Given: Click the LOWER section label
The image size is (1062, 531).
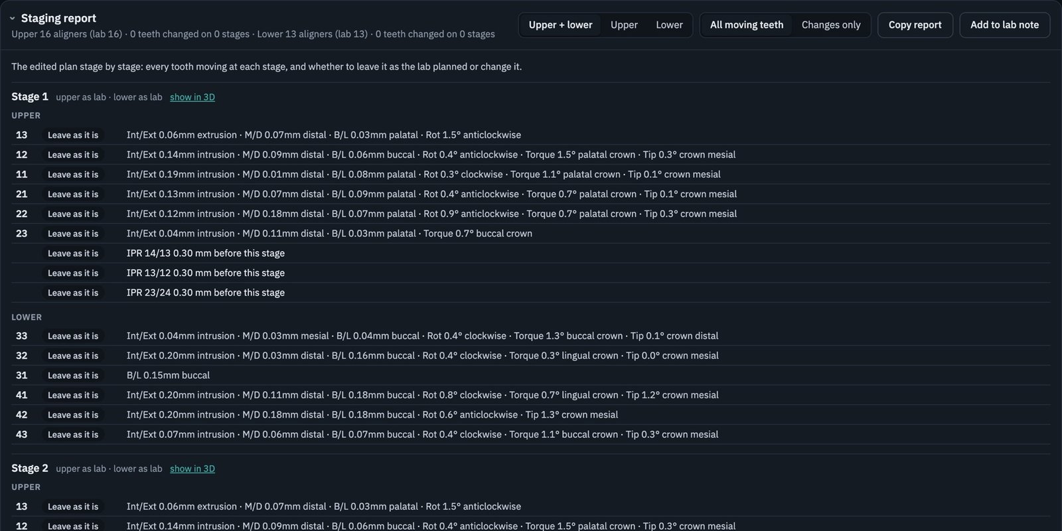Looking at the screenshot, I should [27, 317].
